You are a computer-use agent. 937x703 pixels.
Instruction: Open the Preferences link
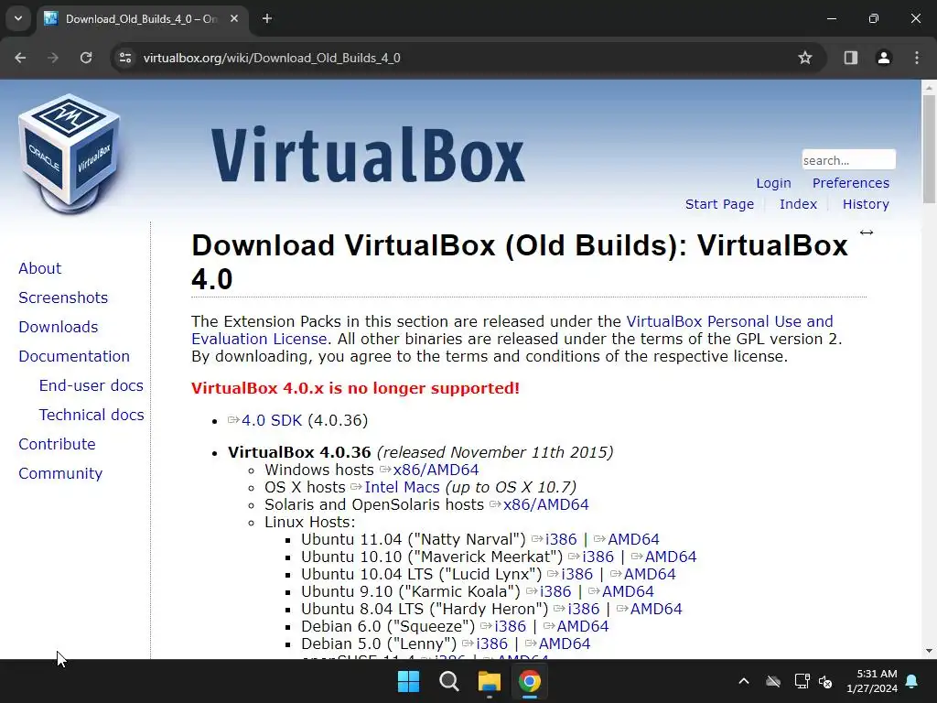coord(850,183)
